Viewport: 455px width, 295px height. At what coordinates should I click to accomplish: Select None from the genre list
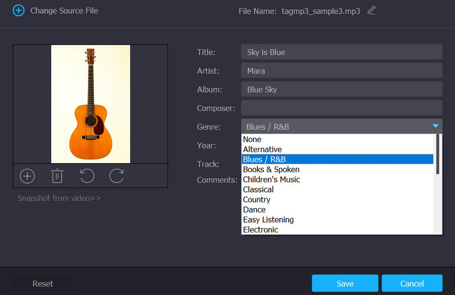252,139
